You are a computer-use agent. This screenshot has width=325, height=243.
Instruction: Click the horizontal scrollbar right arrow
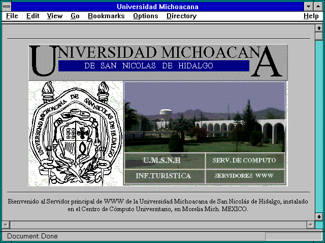[310, 225]
